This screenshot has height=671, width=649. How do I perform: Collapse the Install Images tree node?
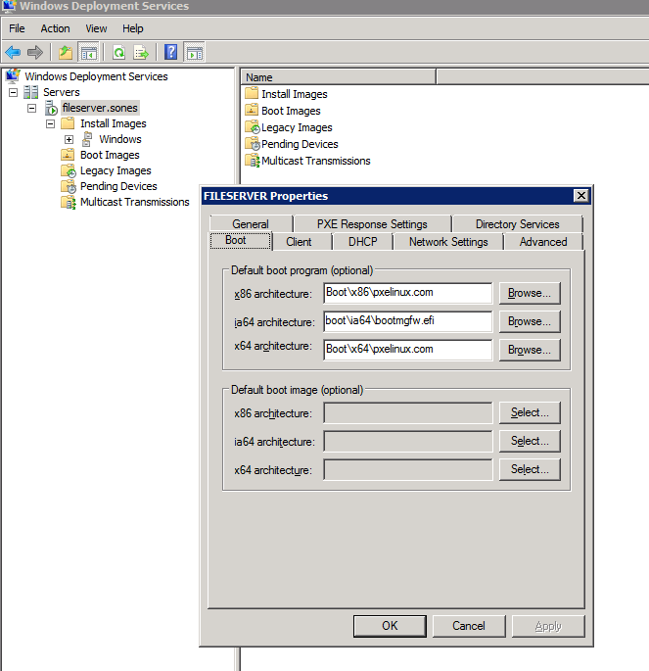(51, 123)
